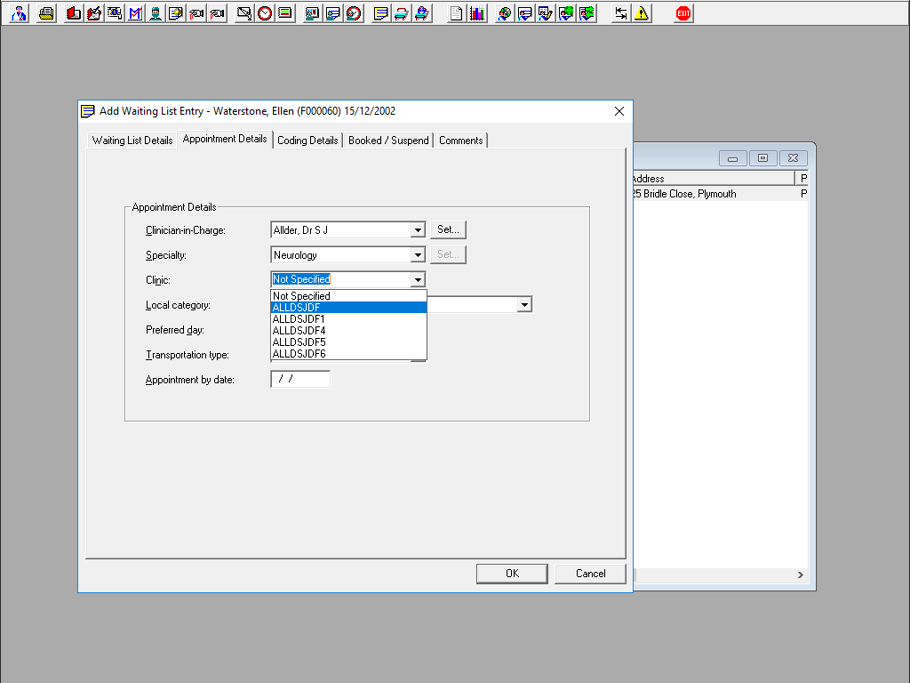The image size is (910, 683).
Task: Open the blank document page toolbar icon
Action: click(456, 13)
